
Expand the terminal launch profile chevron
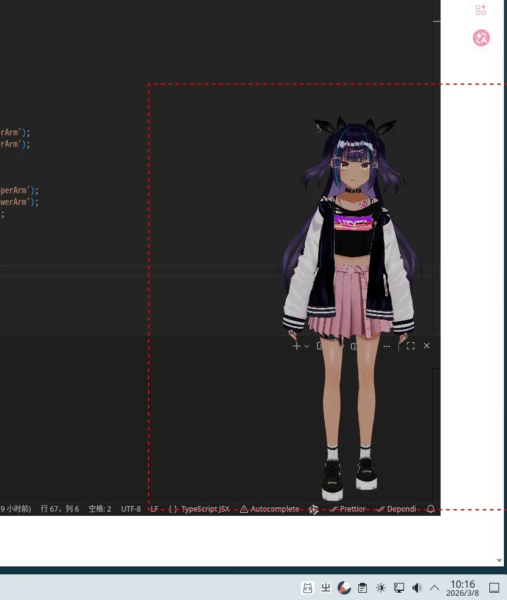(307, 346)
